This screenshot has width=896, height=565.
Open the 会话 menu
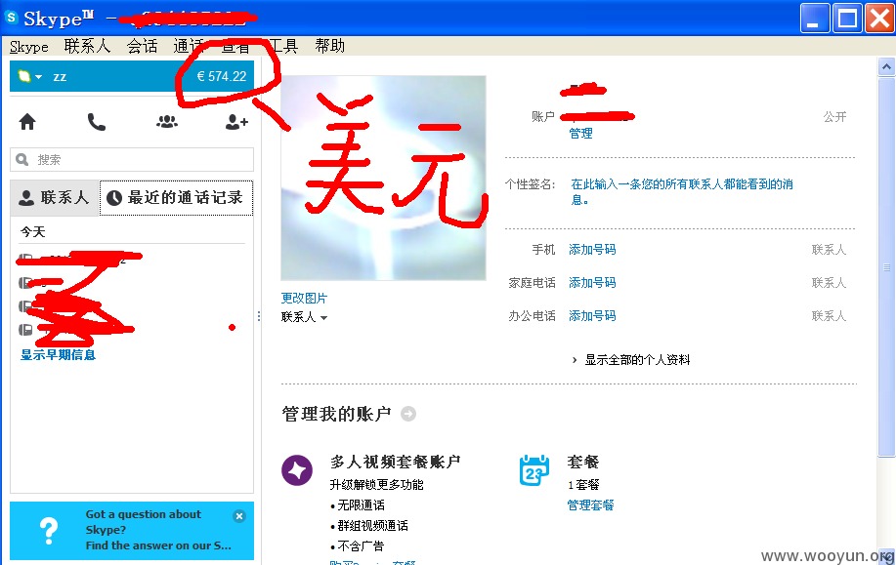point(143,46)
